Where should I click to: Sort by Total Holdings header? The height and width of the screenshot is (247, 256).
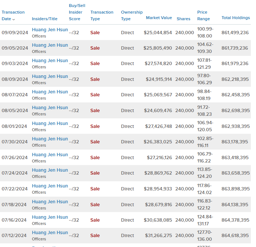pyautogui.click(x=235, y=18)
